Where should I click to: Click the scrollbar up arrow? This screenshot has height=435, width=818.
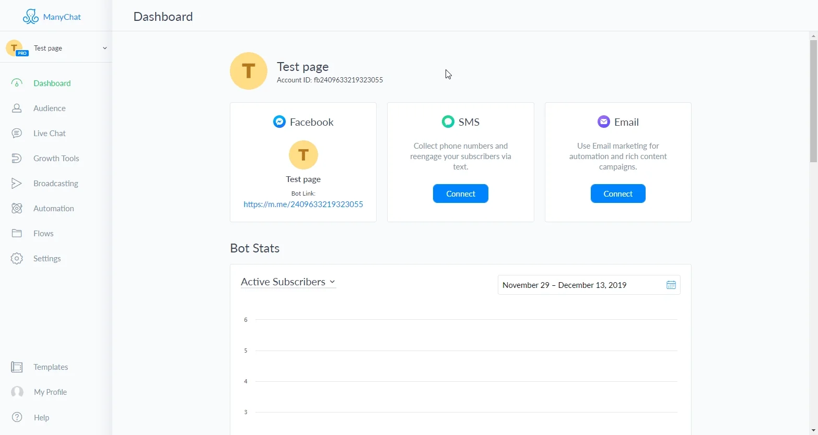(813, 36)
